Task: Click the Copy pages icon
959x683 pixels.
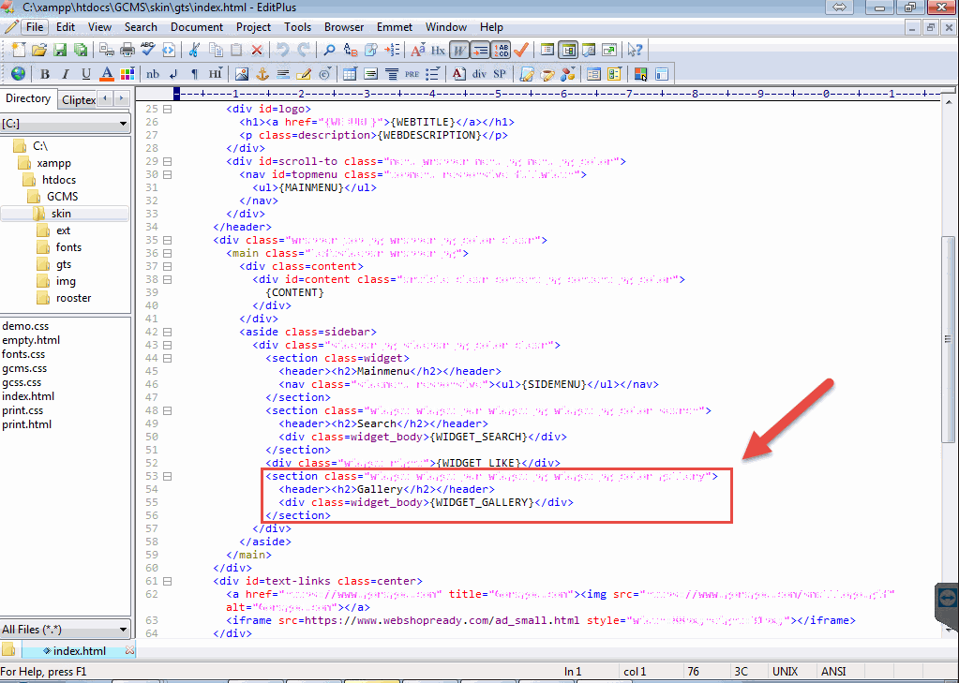Action: [x=216, y=50]
